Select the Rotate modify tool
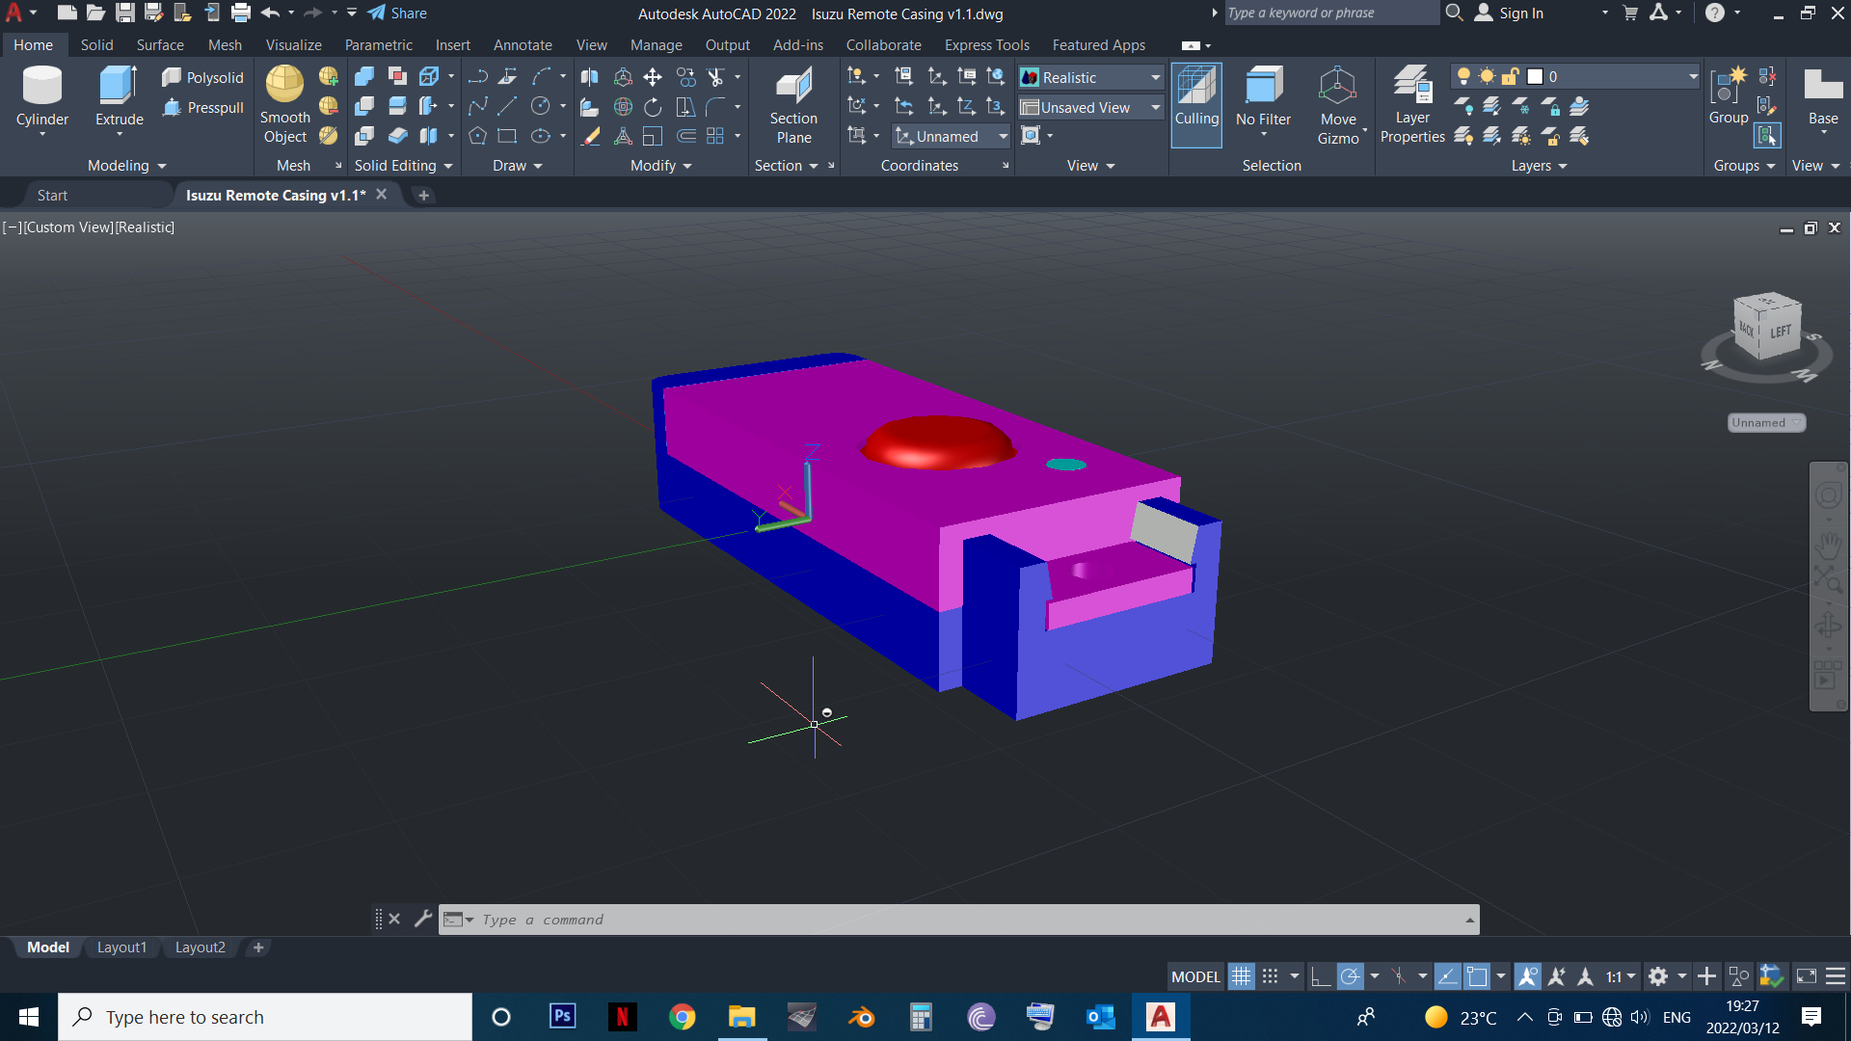 (x=653, y=106)
